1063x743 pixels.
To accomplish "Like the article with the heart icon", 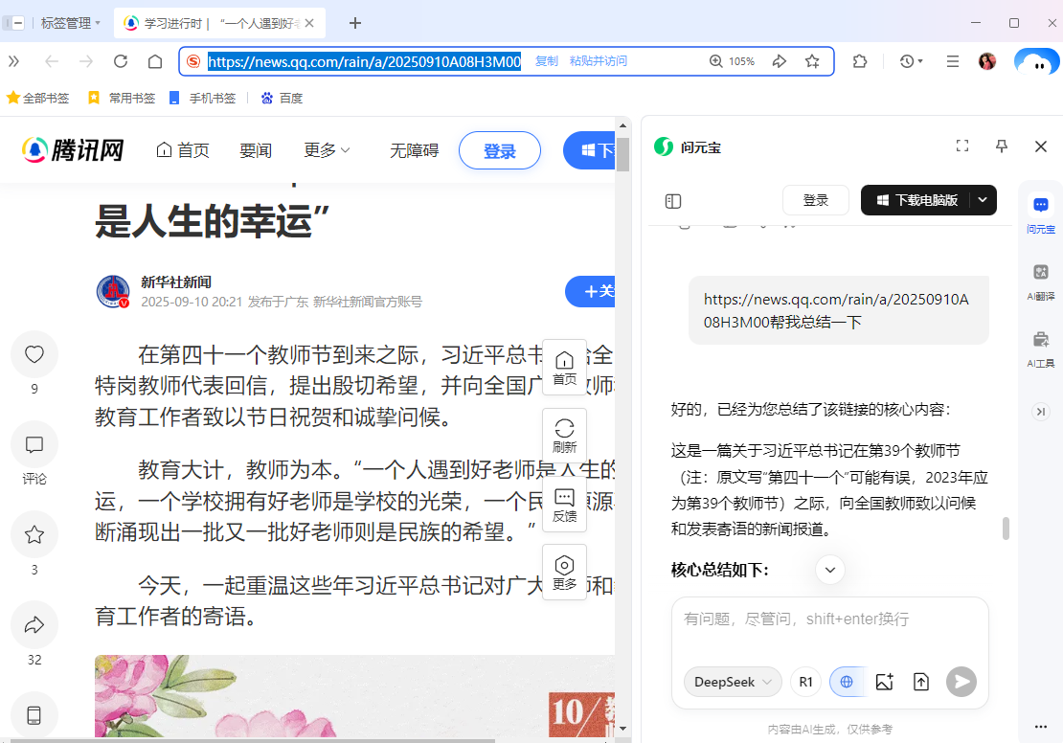I will coord(34,354).
